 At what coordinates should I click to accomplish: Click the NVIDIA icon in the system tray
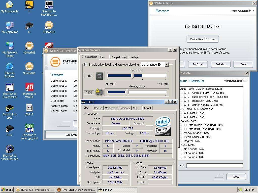[240, 190]
